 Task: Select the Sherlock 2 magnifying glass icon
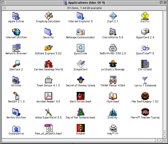[x=16, y=64]
